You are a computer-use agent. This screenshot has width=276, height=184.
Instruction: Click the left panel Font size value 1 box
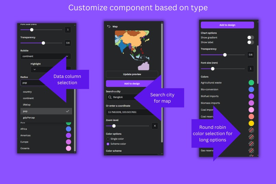(x=68, y=30)
